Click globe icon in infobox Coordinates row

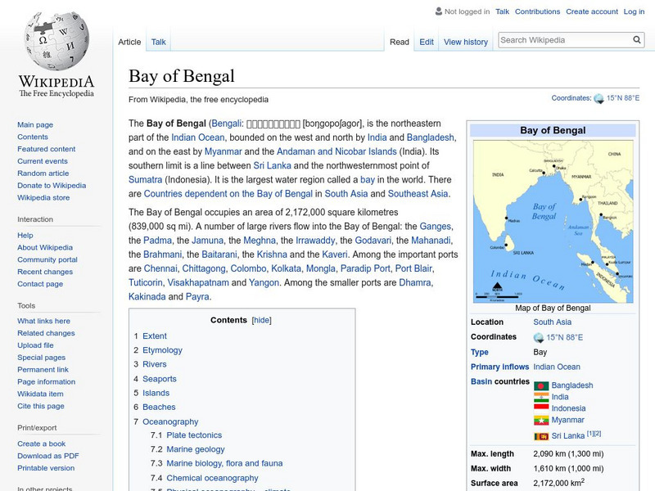[x=539, y=337]
